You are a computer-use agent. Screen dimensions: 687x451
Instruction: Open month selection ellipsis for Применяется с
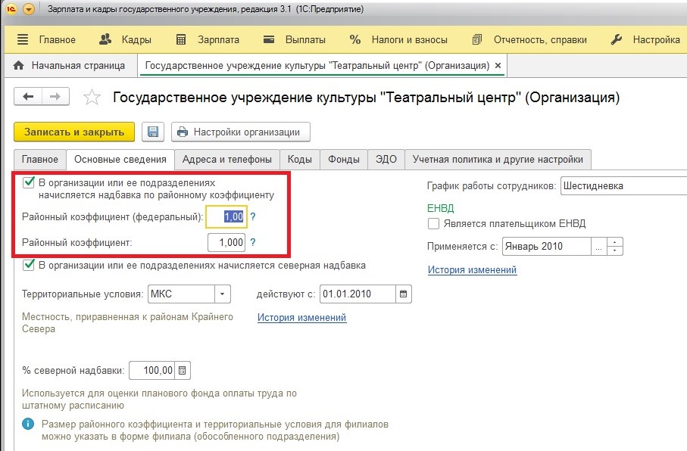[x=599, y=246]
